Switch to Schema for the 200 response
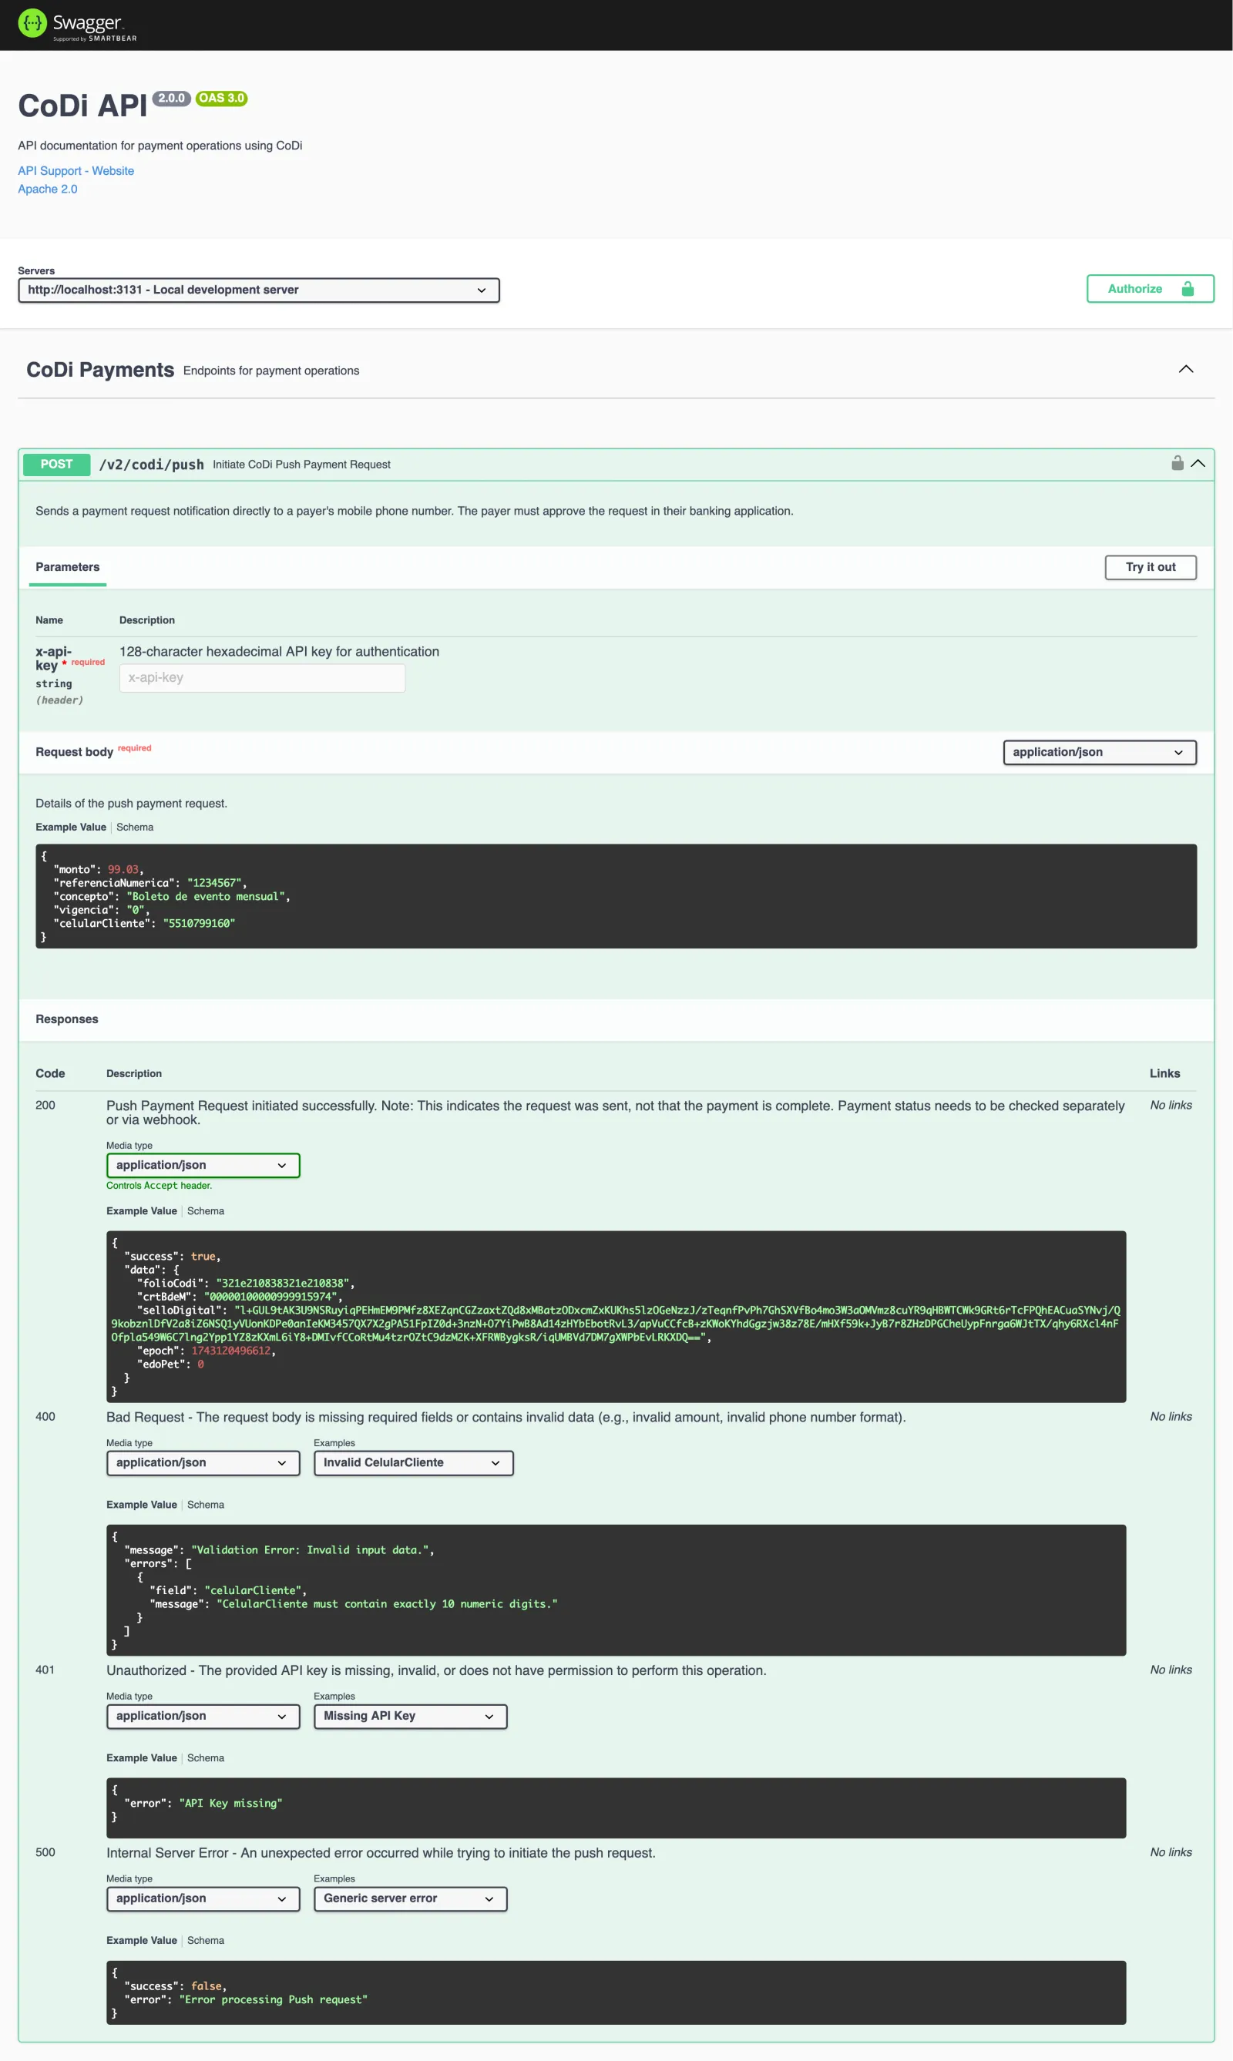Image resolution: width=1233 pixels, height=2061 pixels. [205, 1210]
